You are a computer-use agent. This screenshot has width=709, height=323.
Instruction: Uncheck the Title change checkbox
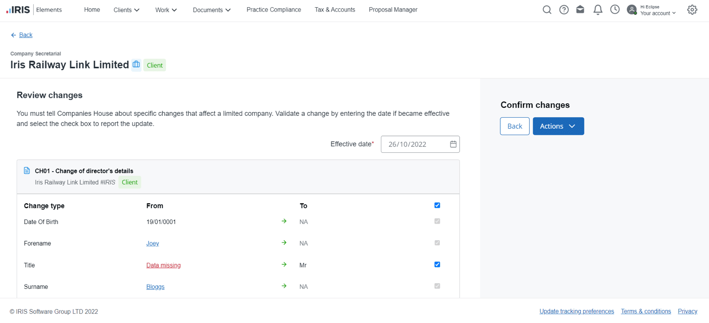437,264
